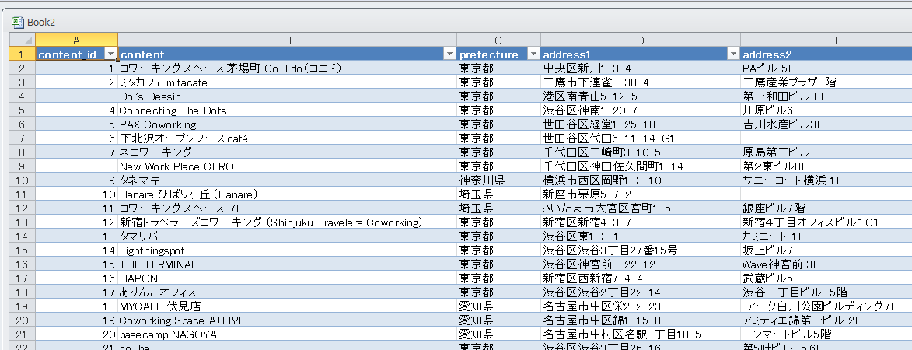The image size is (912, 350).
Task: Click cell 'Coworking Space A+LIVE'
Action: [288, 319]
